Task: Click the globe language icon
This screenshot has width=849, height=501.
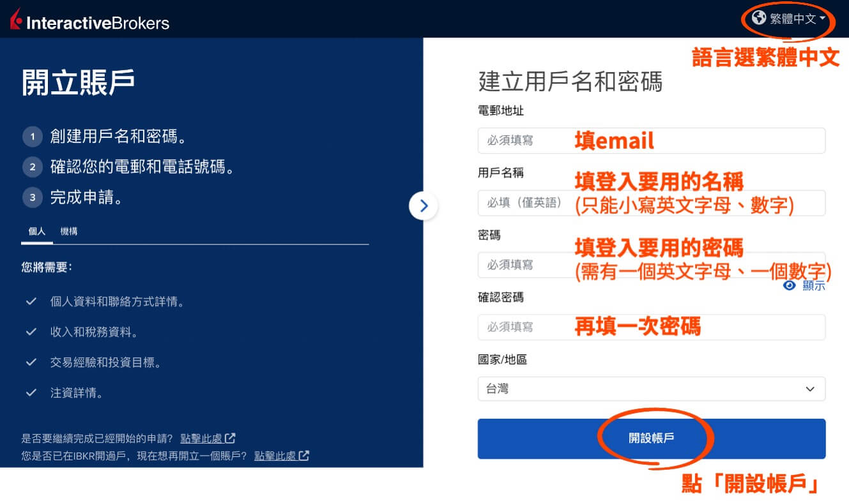Action: click(x=759, y=18)
